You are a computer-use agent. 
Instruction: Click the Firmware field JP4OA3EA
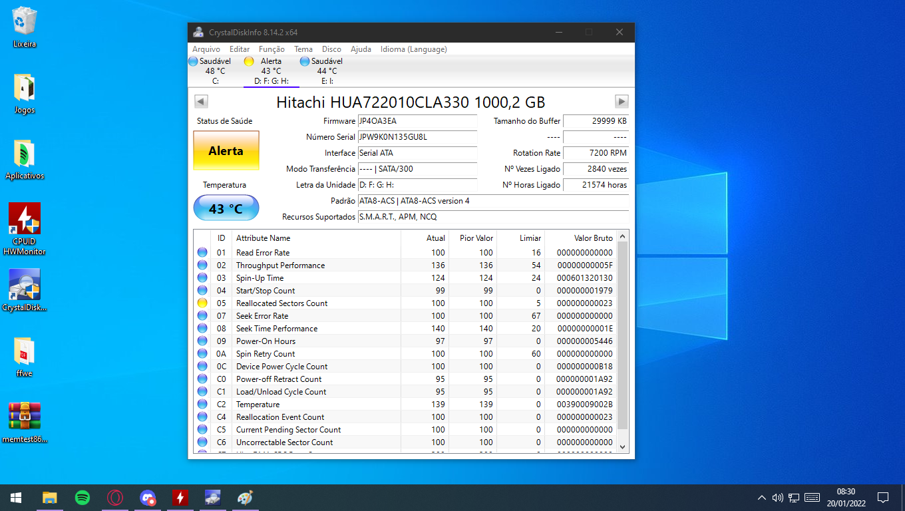417,121
